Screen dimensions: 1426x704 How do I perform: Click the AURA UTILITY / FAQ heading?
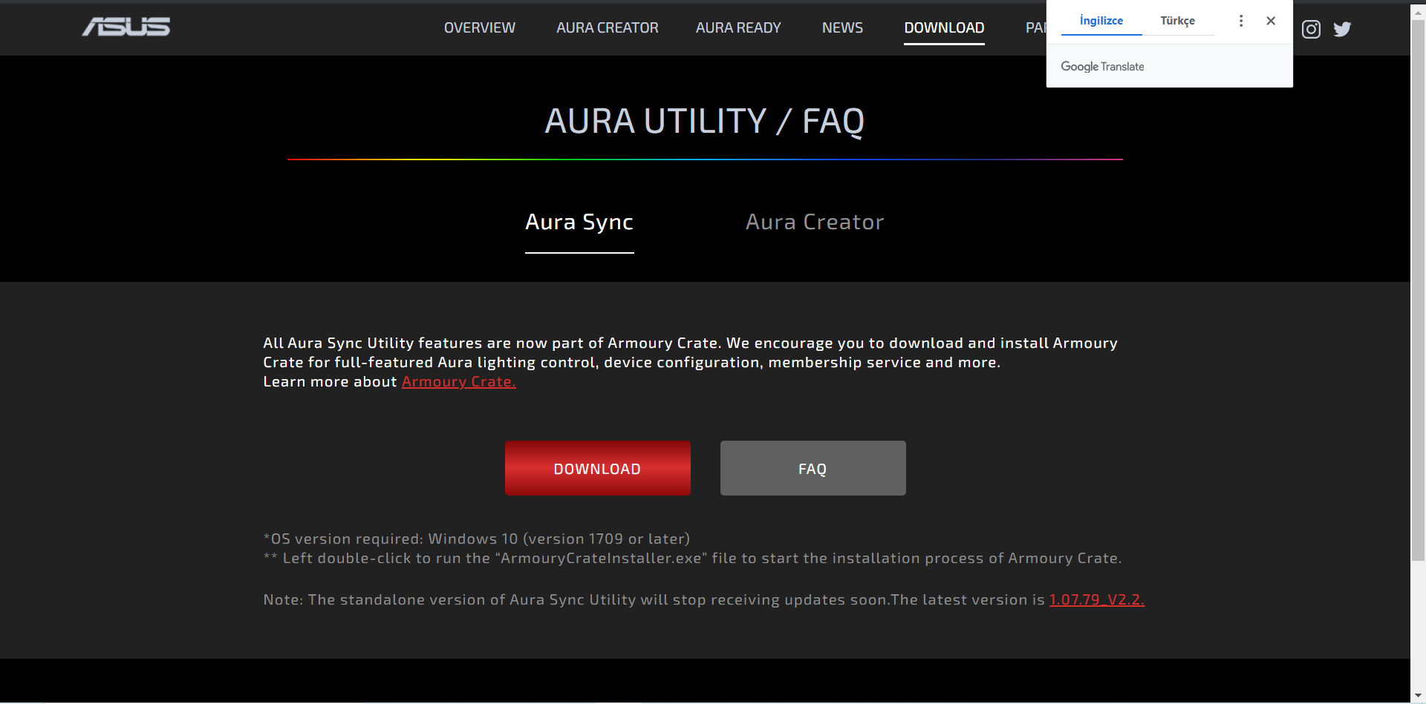pos(705,121)
